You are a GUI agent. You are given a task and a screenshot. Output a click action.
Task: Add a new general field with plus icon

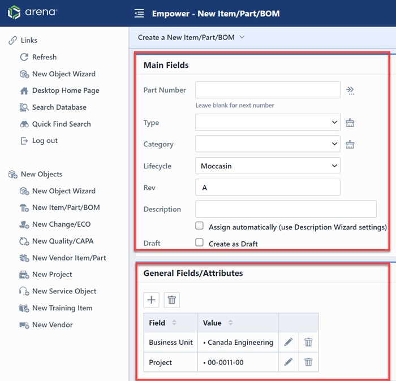152,300
